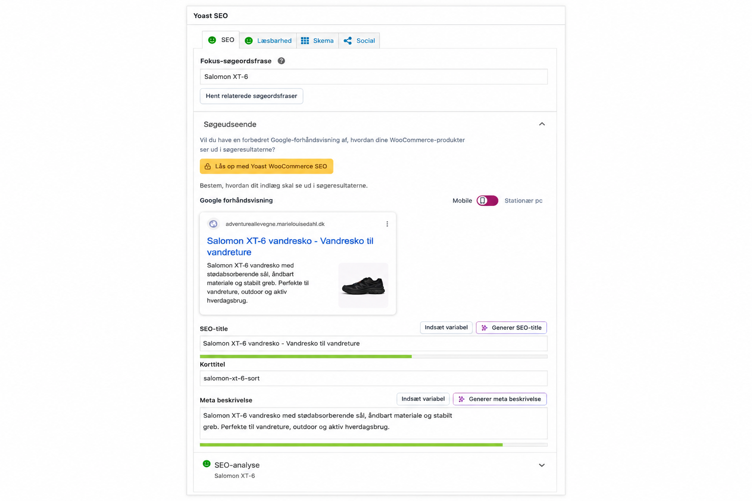
Task: Click Hent relaterede søgeordsfraser button
Action: [x=252, y=96]
